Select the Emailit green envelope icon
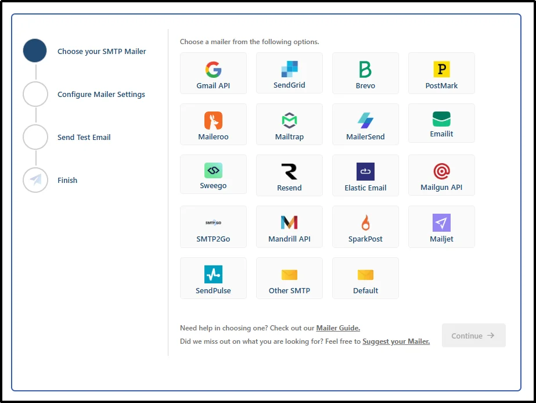Image resolution: width=536 pixels, height=403 pixels. (x=441, y=119)
